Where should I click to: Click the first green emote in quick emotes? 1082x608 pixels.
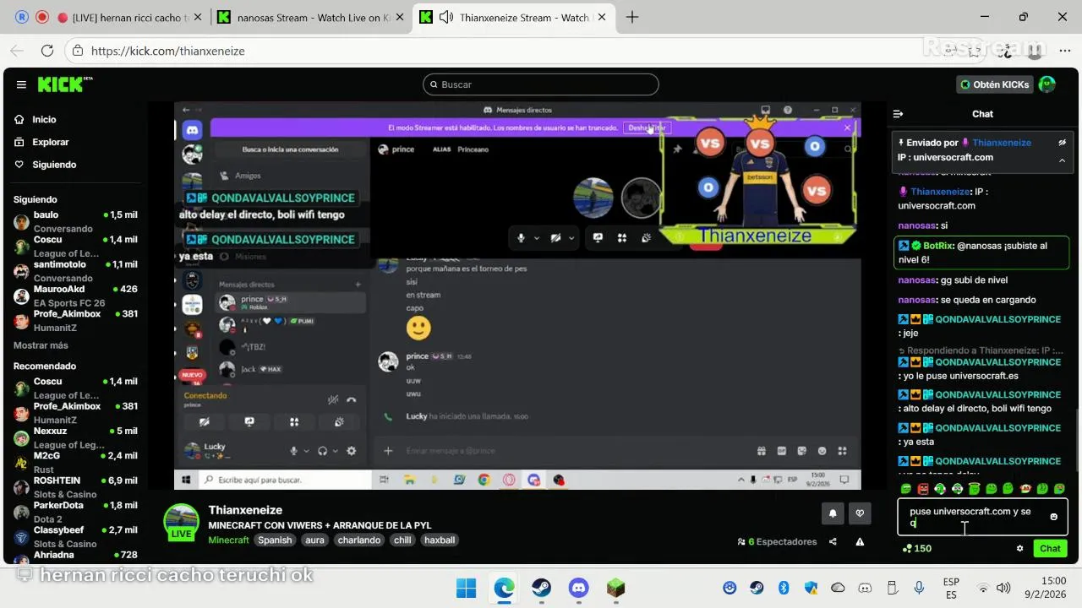coord(906,489)
